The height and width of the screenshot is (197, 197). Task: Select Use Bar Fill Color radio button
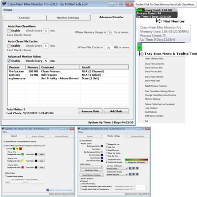click(x=107, y=160)
